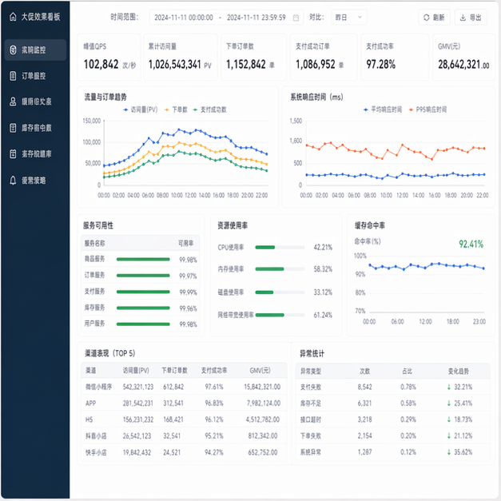Click the GMV value 28,642,321.00
The width and height of the screenshot is (501, 501).
(x=463, y=64)
